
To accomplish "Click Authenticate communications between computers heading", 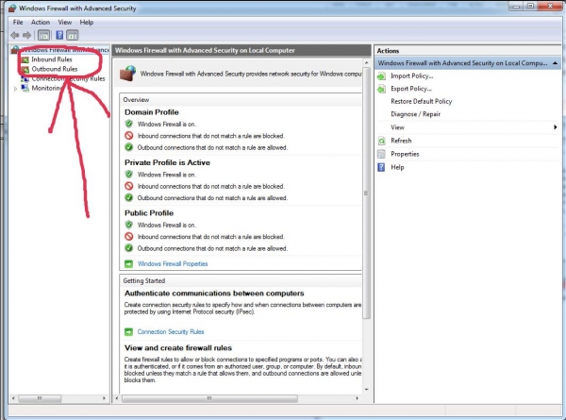I will click(214, 294).
